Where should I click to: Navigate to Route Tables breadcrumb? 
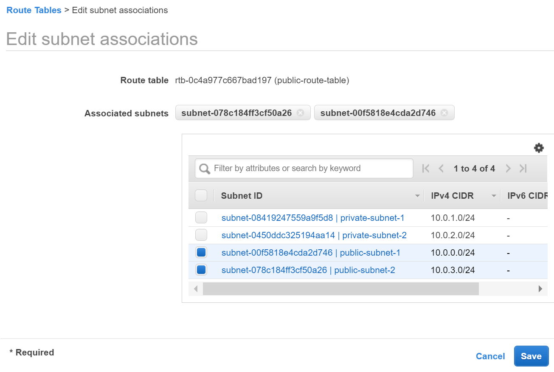coord(34,10)
